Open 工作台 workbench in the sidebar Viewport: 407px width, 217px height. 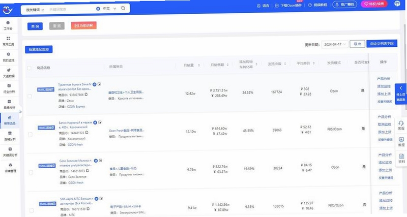coord(8,25)
